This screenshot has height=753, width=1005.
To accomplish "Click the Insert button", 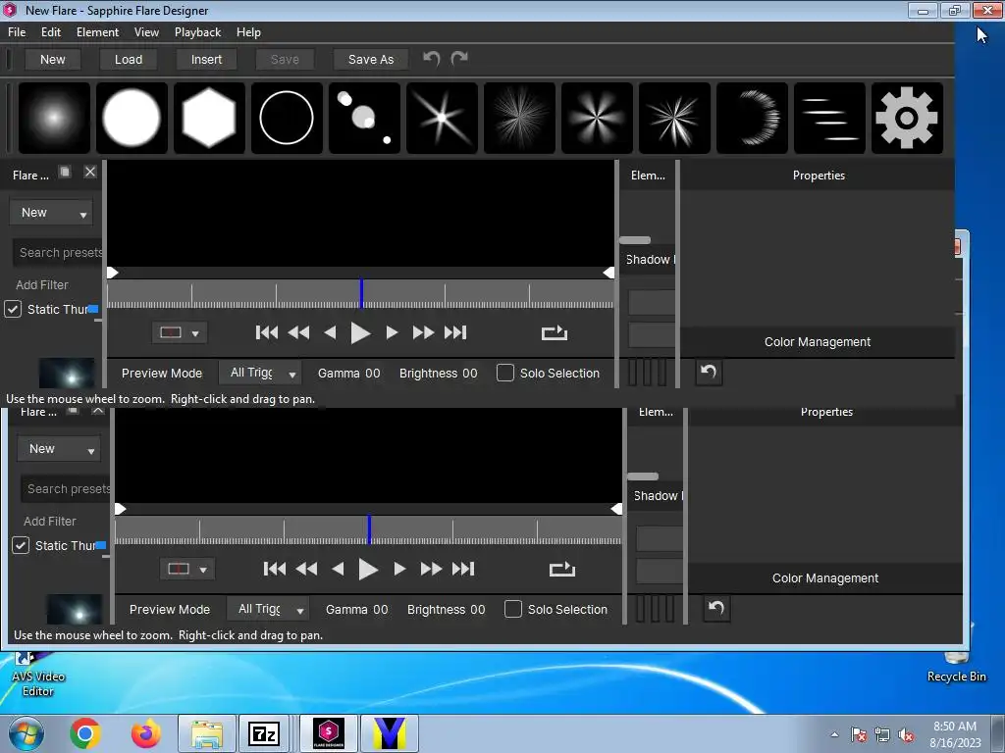I will (206, 60).
